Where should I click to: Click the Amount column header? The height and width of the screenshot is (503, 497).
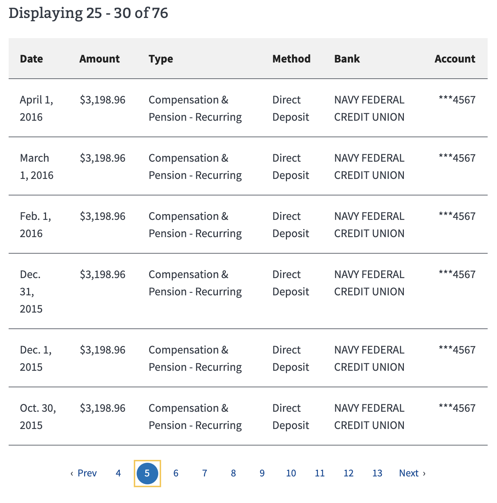click(x=100, y=59)
